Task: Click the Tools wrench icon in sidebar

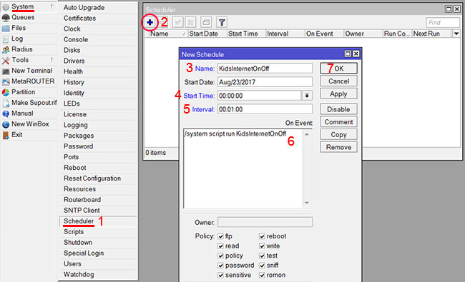Action: click(6, 61)
